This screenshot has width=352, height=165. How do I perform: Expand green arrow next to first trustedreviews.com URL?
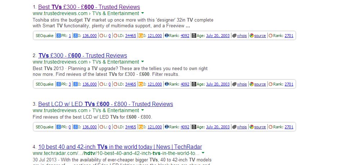point(143,13)
